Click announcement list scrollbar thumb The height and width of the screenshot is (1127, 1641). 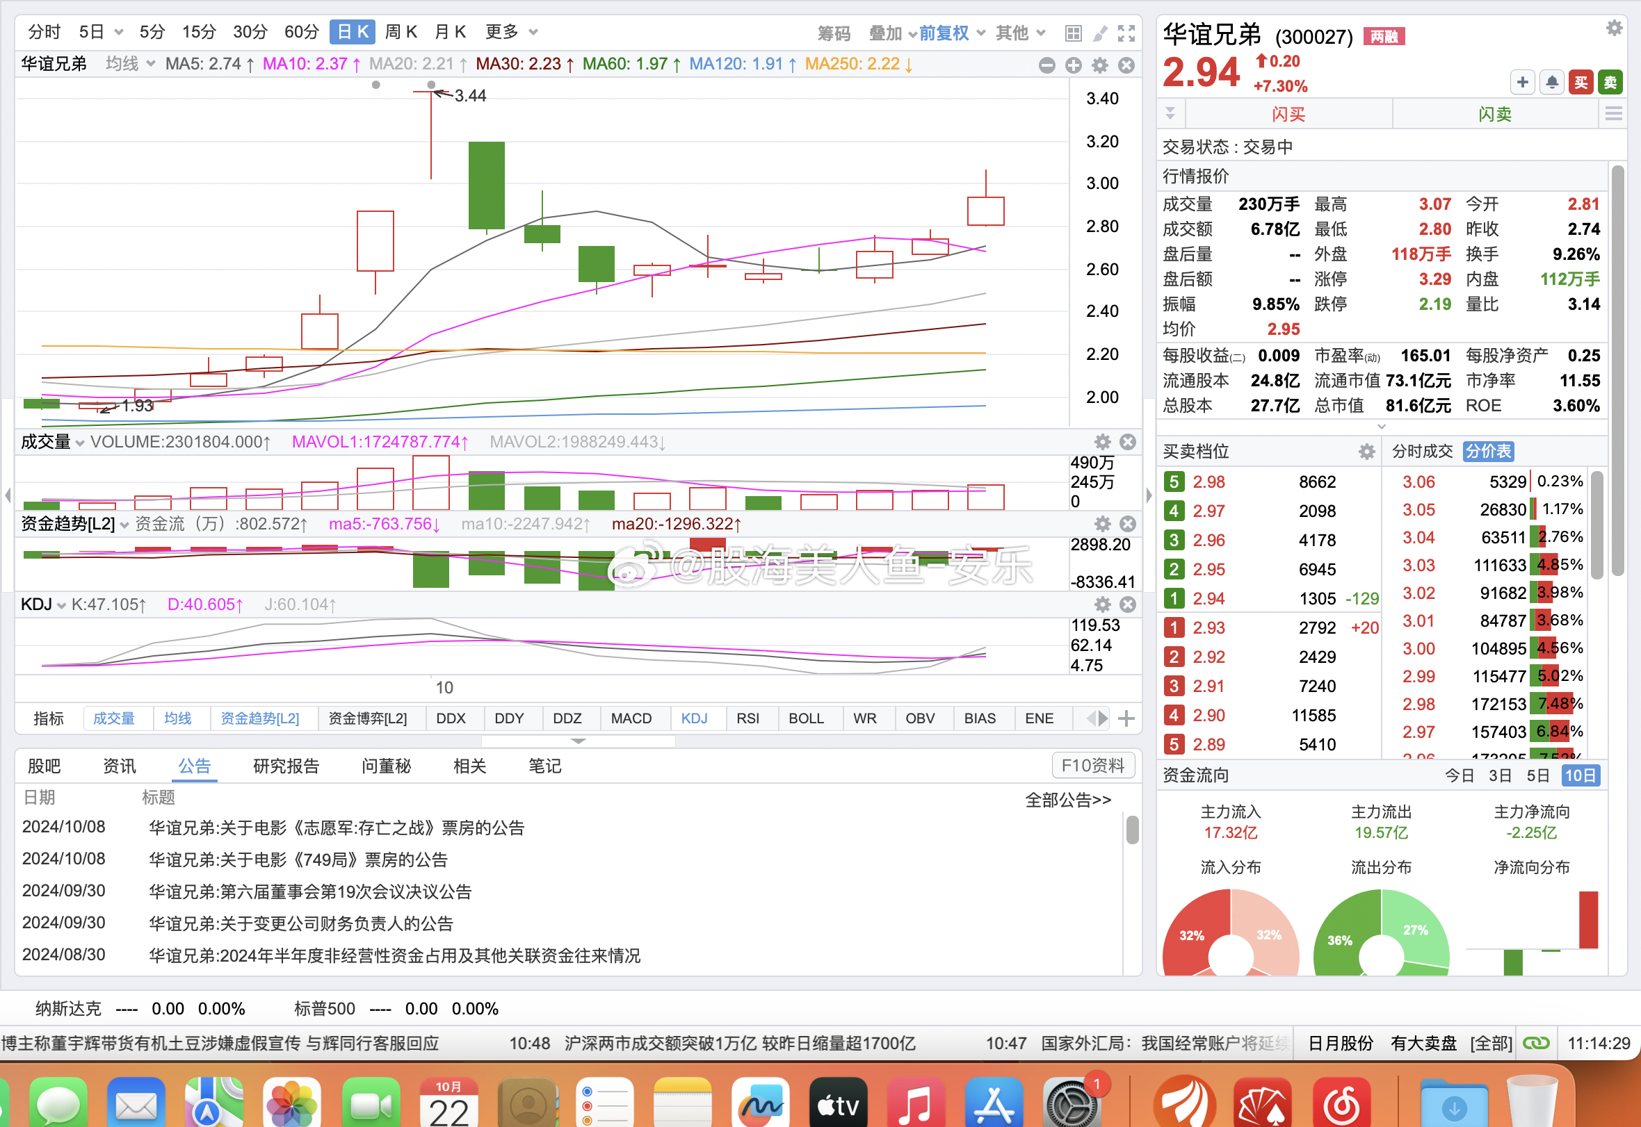pos(1132,830)
